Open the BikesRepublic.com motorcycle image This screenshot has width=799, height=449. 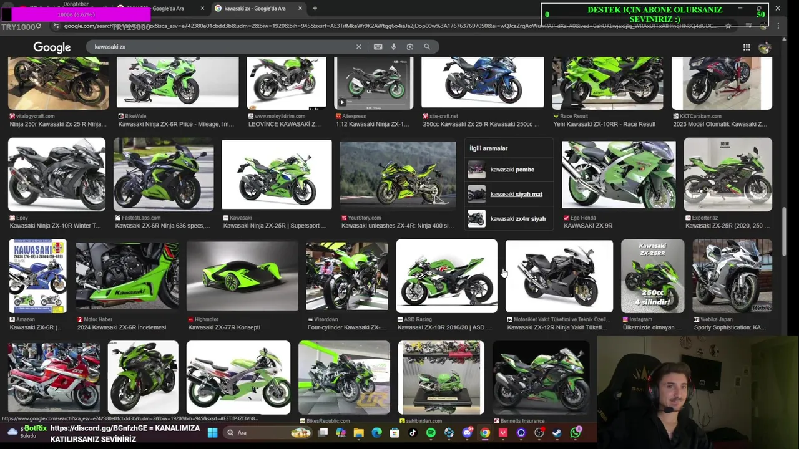[x=344, y=377]
